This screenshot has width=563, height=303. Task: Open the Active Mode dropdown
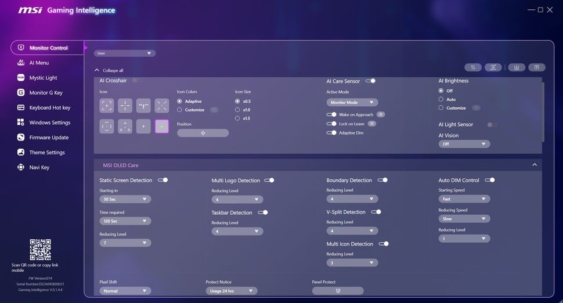pyautogui.click(x=352, y=102)
